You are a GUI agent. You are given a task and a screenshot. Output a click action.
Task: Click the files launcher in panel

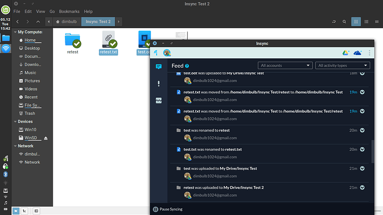[6, 38]
